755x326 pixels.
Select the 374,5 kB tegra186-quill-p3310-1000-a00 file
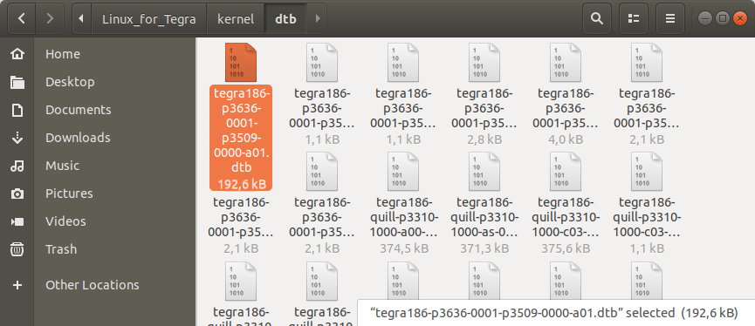[x=403, y=203]
